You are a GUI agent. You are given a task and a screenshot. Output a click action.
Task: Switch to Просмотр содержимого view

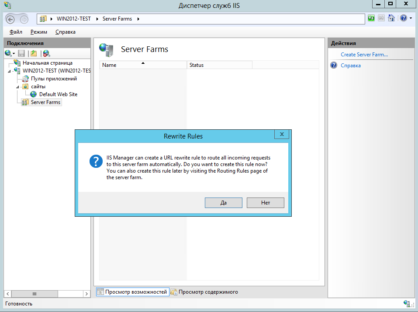(x=208, y=292)
